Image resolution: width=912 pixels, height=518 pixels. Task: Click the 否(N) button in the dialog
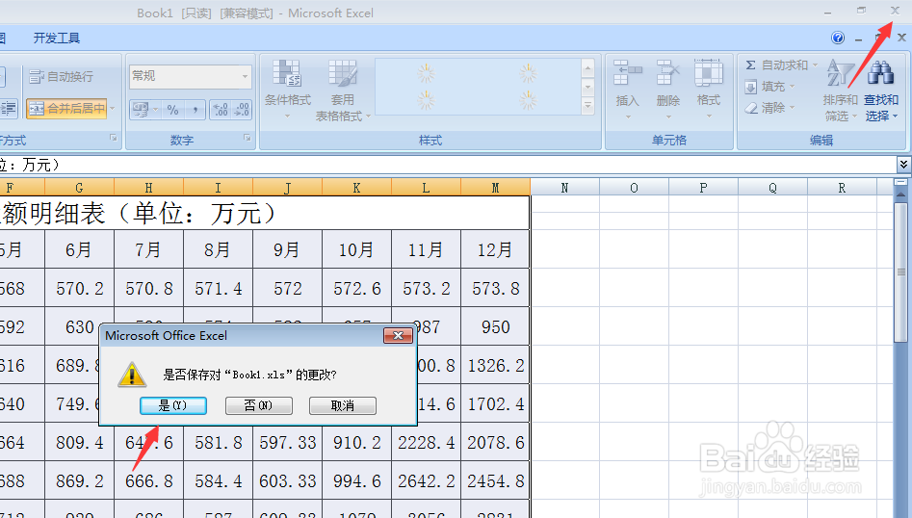click(x=258, y=405)
